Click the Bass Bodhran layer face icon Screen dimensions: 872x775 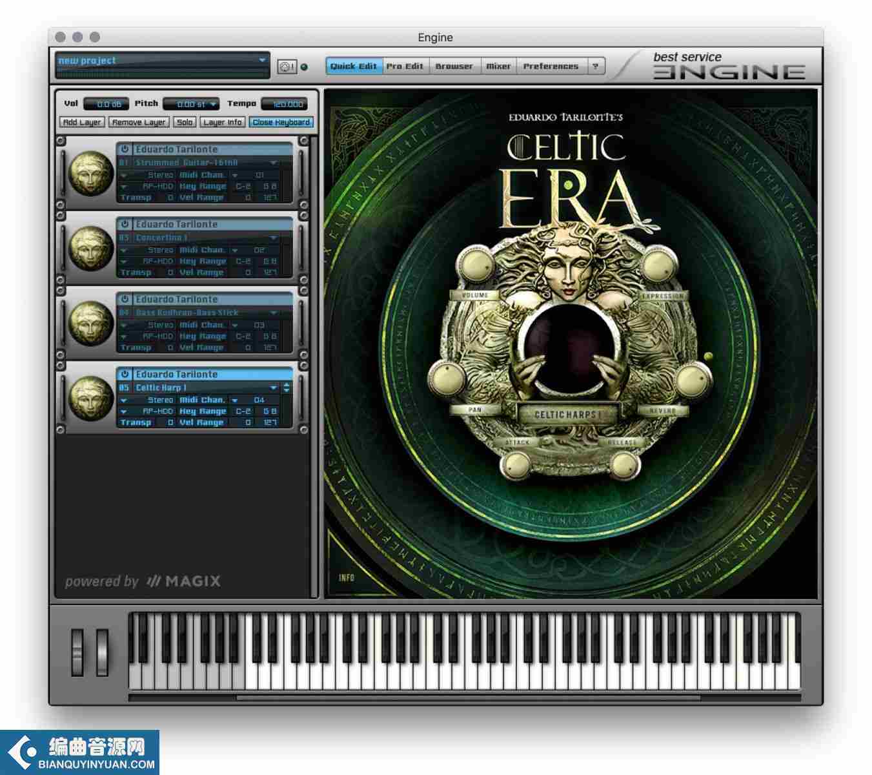coord(91,323)
